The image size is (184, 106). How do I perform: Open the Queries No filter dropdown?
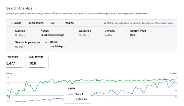[20, 35]
